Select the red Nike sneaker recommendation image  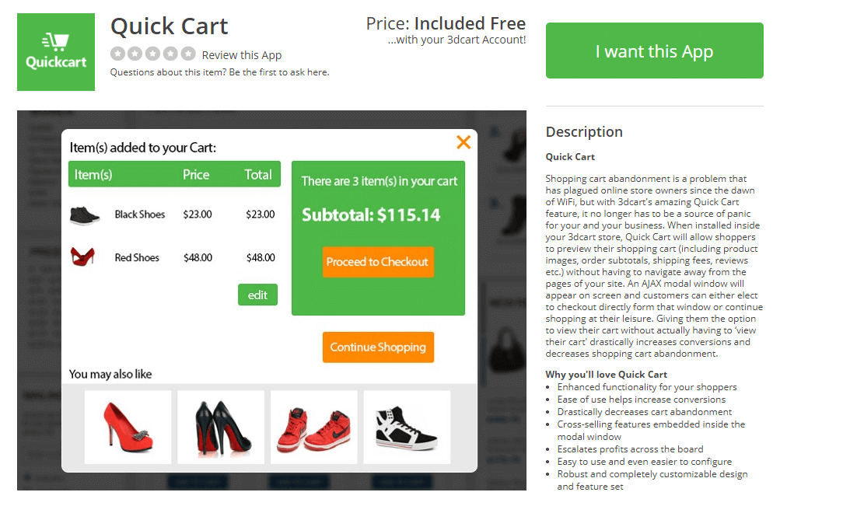314,428
